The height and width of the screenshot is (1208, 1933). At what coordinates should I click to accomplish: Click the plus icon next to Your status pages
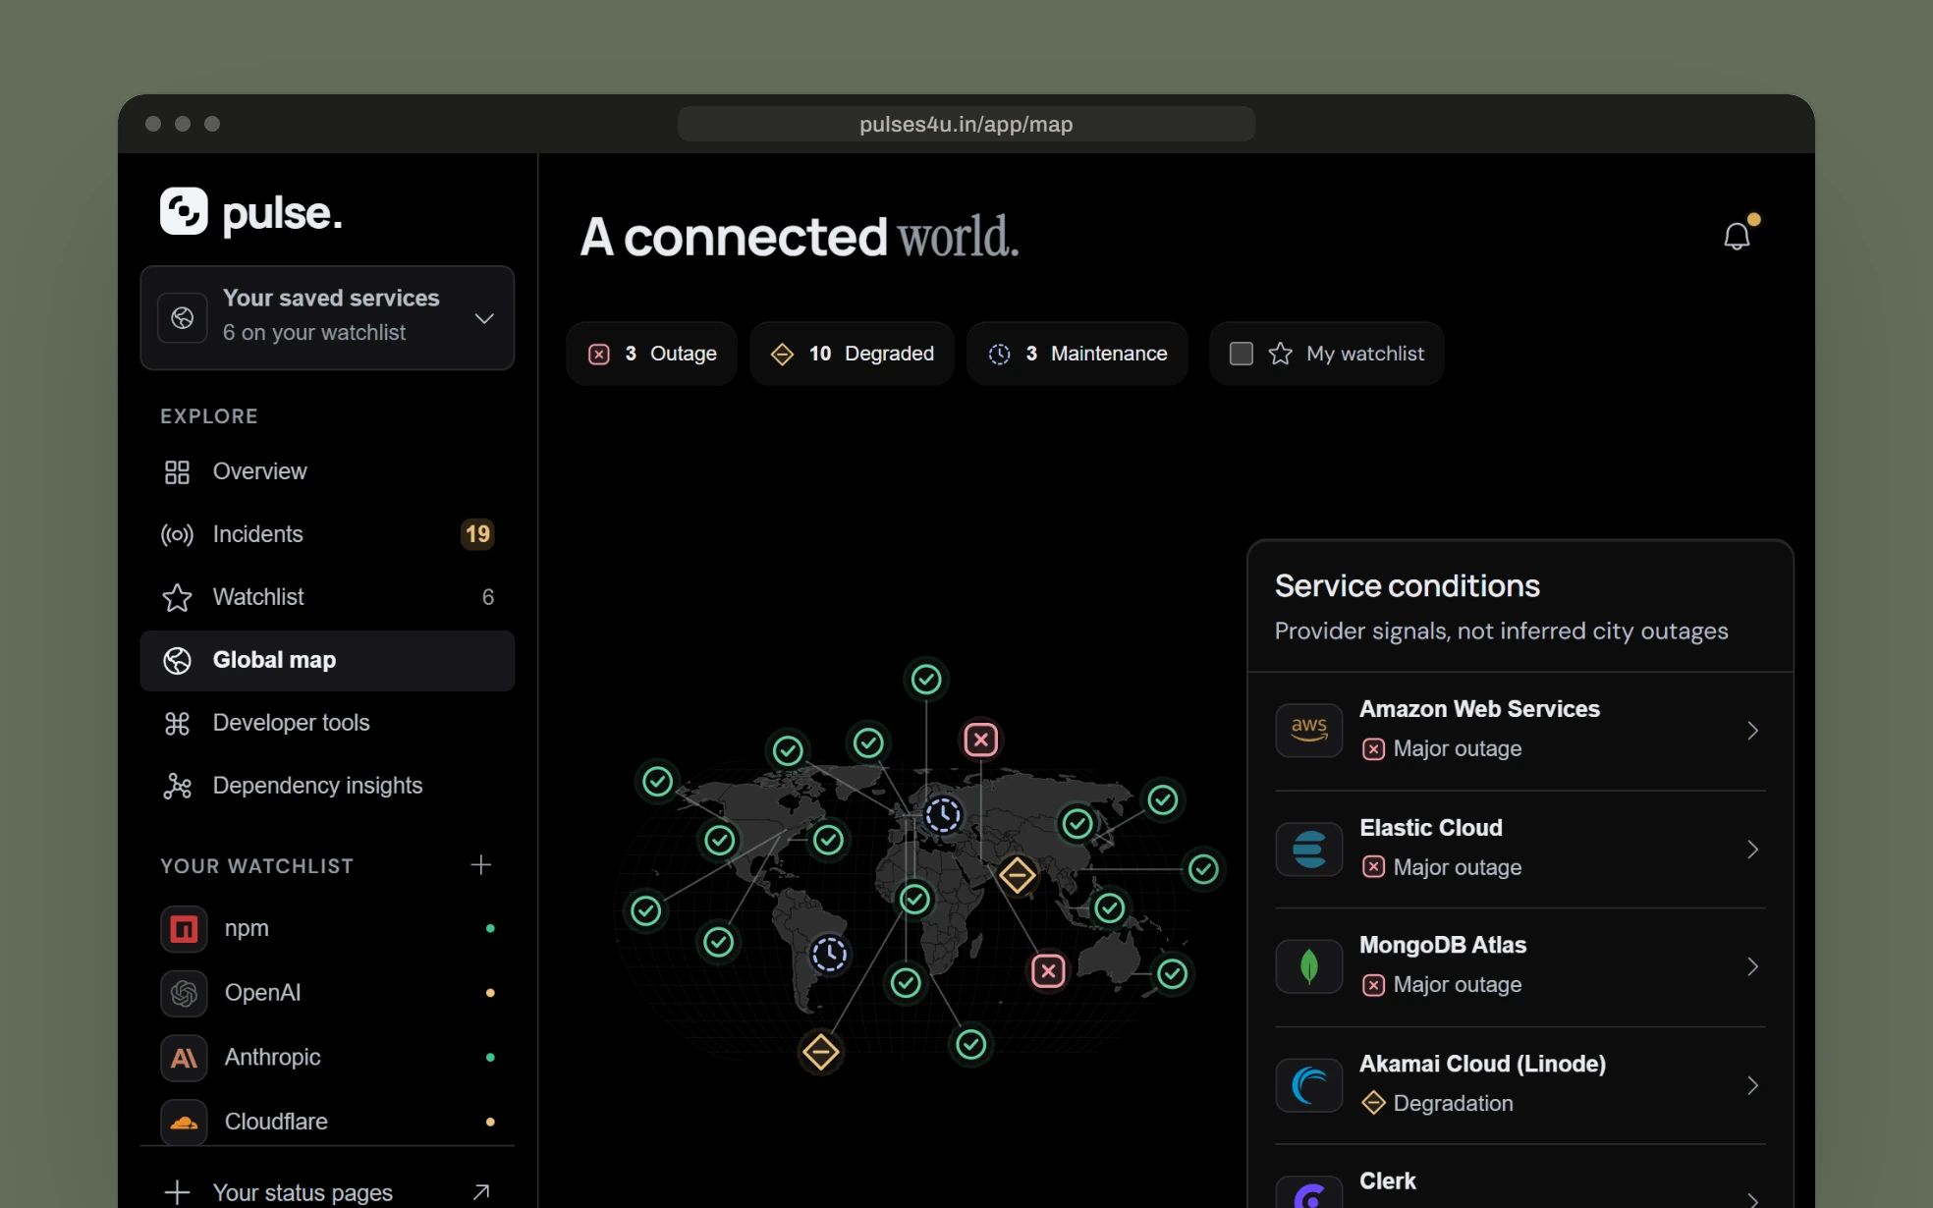pos(177,1192)
